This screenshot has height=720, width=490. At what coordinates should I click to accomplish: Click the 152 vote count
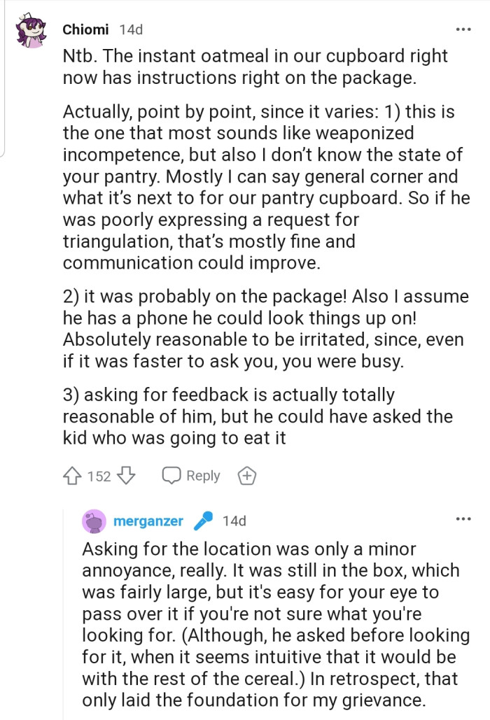pos(99,476)
